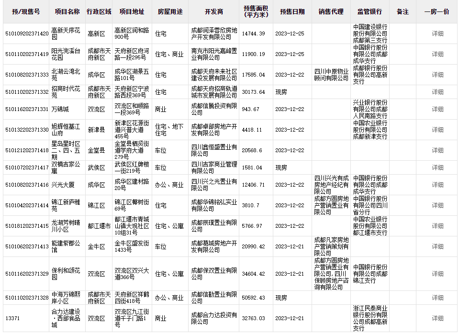Click the 预/现售号 column header
459x334 pixels.
tap(26, 11)
